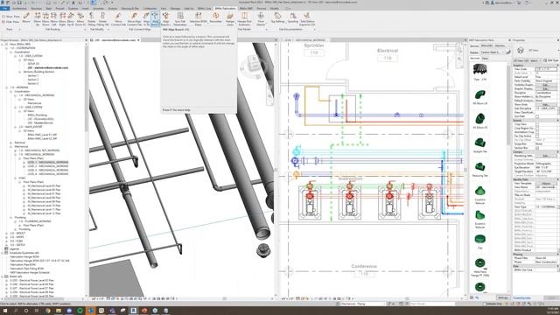The height and width of the screenshot is (315, 560).
Task: Collapse the Sections (Building Section) node
Action: [x=19, y=72]
